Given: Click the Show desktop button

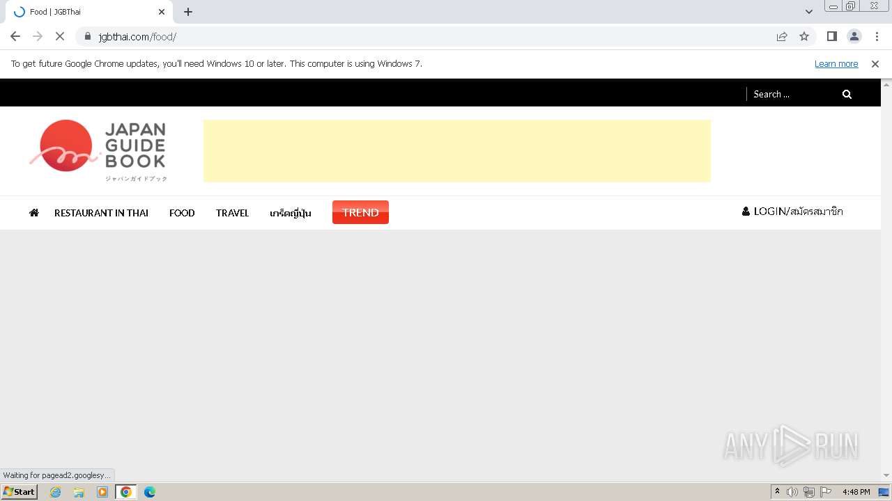Looking at the screenshot, I should pyautogui.click(x=884, y=492).
